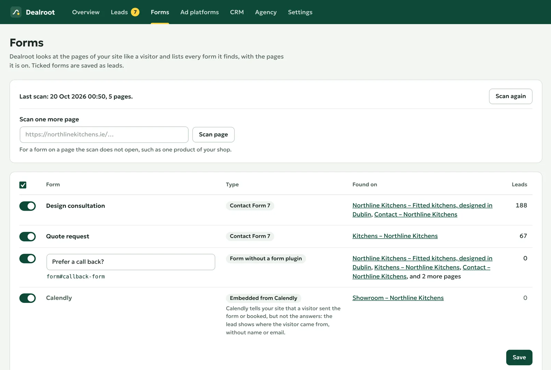
Task: Save the form settings
Action: pos(519,357)
